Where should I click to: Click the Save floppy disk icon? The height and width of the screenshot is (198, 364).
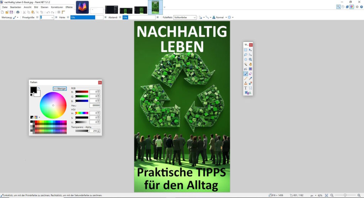pos(11,12)
